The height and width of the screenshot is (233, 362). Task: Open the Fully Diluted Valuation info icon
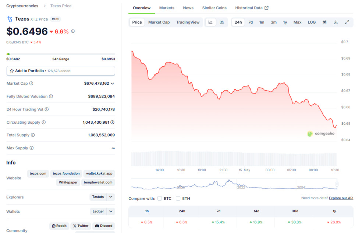tap(51, 96)
